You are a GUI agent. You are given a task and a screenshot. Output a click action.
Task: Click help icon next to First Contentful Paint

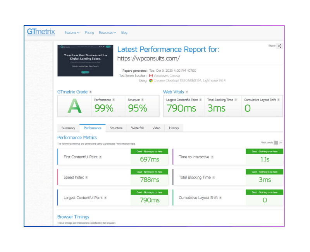coord(100,157)
